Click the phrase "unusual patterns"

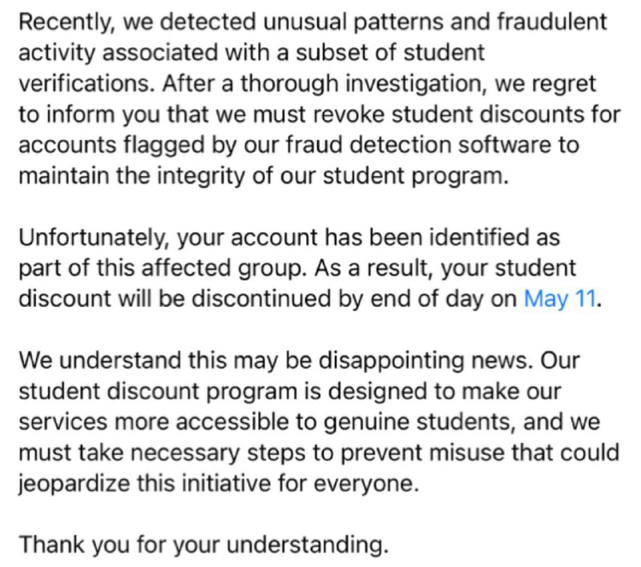coord(353,22)
